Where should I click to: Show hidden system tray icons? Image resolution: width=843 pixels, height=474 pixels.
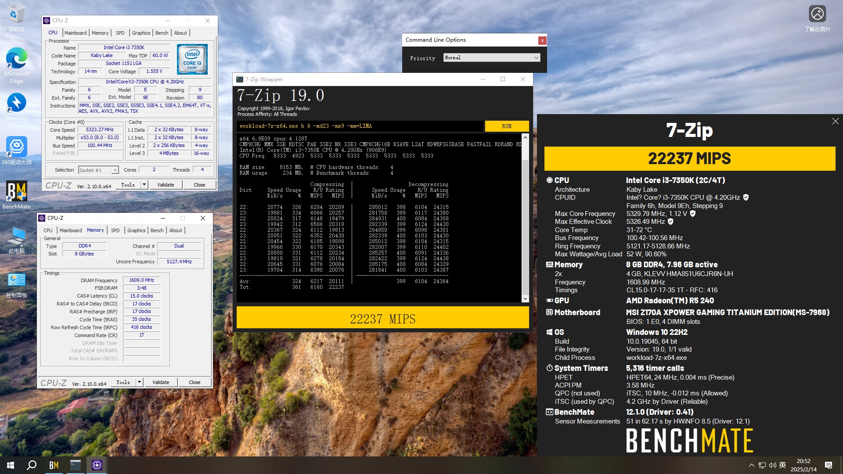pyautogui.click(x=751, y=465)
